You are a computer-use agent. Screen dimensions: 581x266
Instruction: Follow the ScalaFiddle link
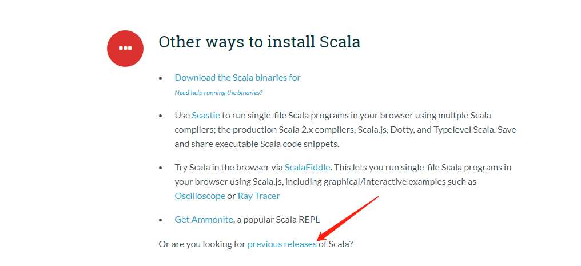tap(308, 168)
